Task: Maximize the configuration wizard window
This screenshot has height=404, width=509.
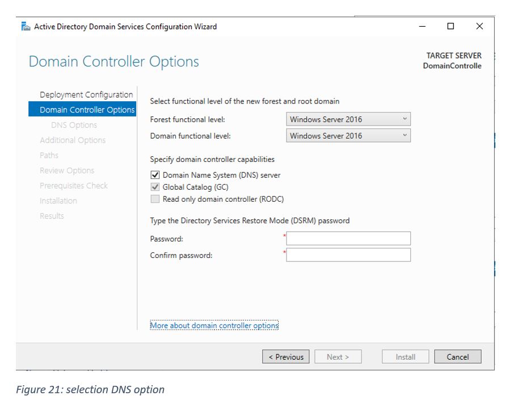Action: click(x=451, y=26)
